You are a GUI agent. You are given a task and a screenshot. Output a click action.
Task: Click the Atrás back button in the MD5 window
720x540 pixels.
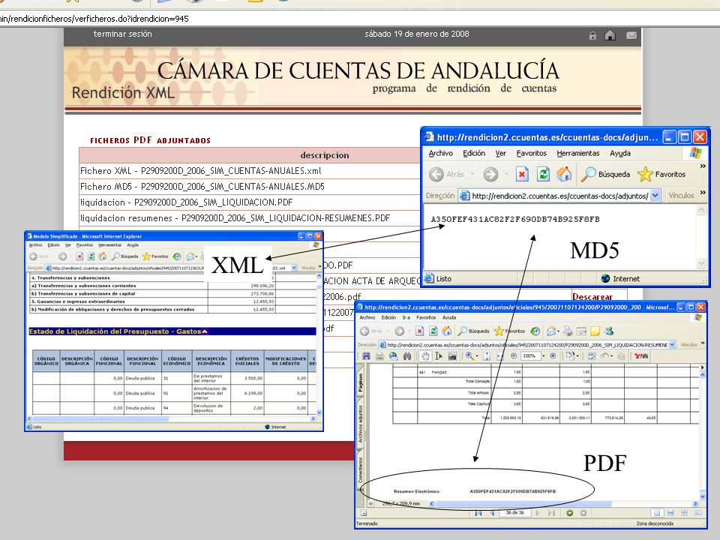[448, 174]
